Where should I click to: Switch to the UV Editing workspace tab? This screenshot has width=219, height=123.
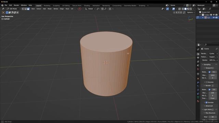[x=66, y=5]
